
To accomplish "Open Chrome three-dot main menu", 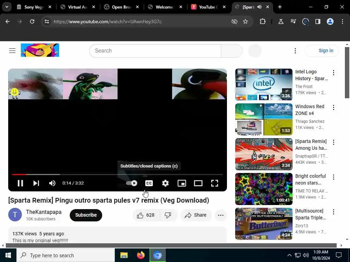I will 342,21.
